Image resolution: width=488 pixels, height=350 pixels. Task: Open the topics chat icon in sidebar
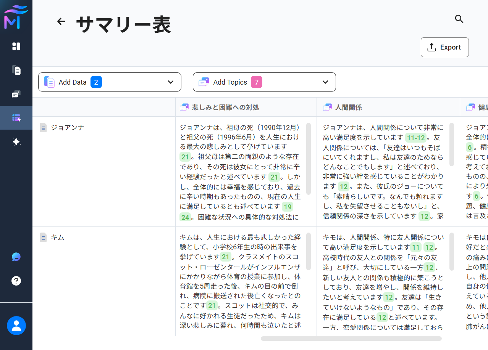pos(16,94)
